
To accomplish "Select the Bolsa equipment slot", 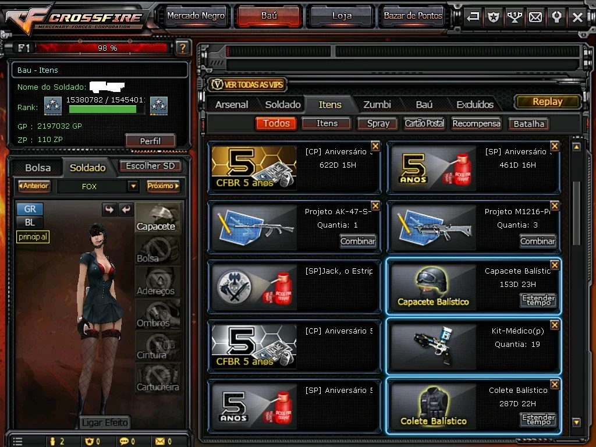I will tap(158, 250).
